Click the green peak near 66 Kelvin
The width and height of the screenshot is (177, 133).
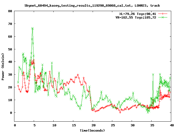tap(33, 28)
